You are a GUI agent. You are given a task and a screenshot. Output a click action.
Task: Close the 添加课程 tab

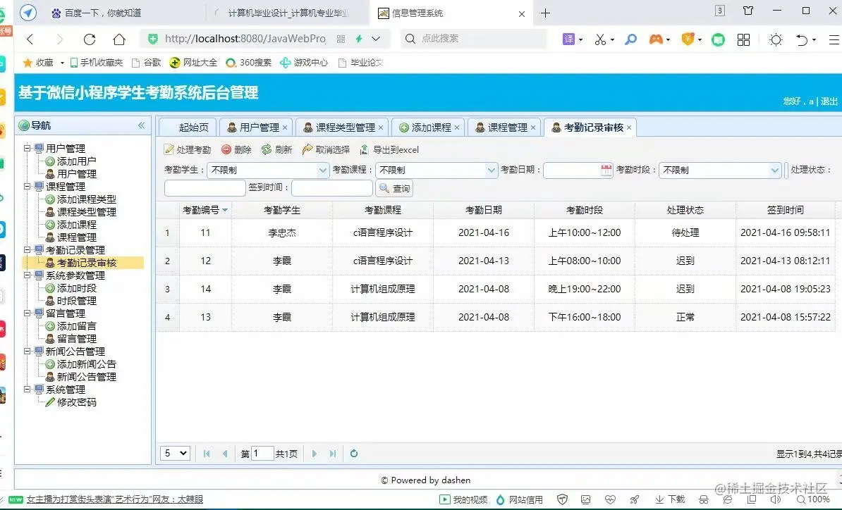point(457,127)
